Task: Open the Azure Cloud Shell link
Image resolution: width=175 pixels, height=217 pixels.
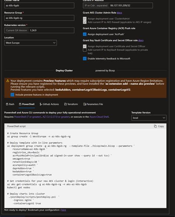Action: click(x=99, y=117)
